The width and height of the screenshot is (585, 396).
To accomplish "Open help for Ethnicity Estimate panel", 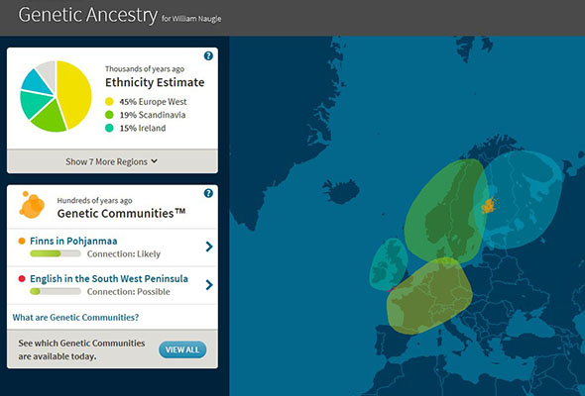I will 208,55.
